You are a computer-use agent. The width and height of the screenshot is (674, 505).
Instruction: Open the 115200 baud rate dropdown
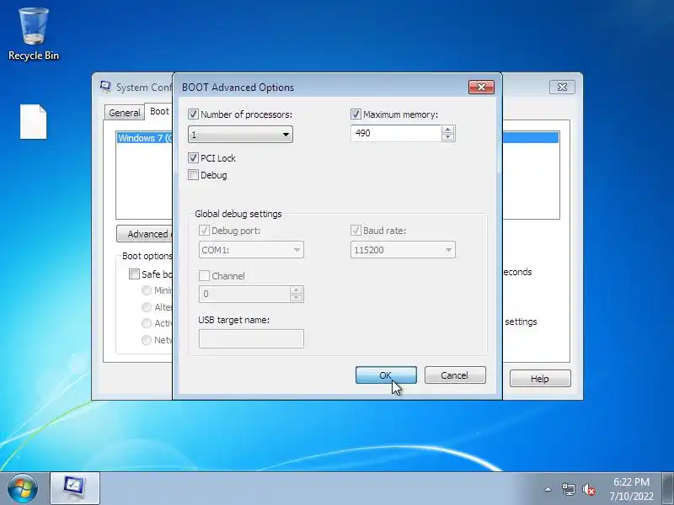point(403,250)
